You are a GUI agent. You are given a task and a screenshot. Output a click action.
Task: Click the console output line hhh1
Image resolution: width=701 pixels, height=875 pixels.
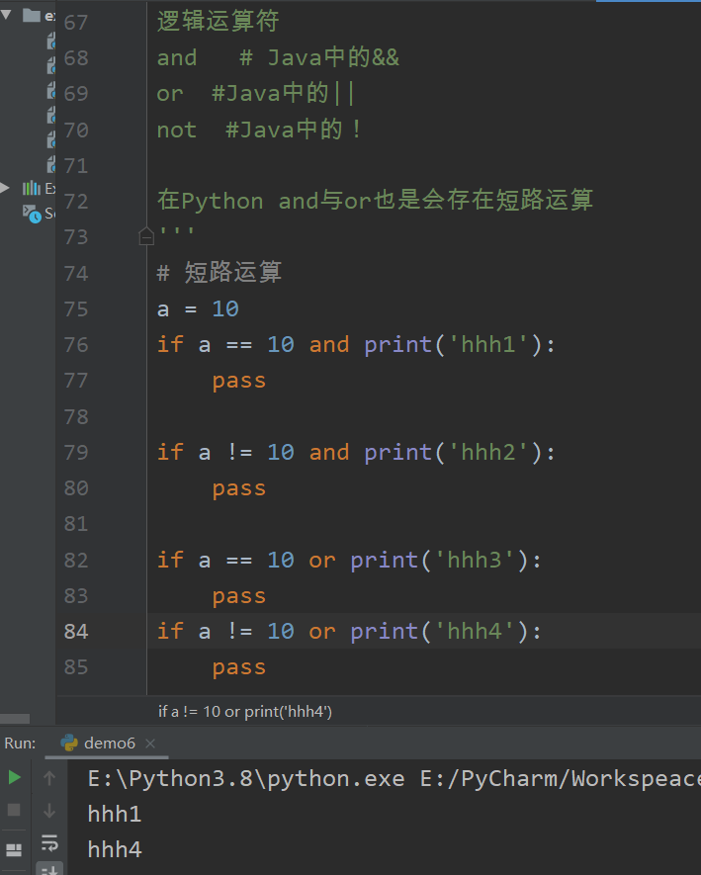[x=115, y=814]
